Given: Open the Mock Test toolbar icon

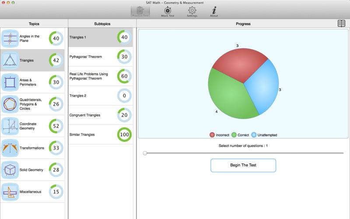Looking at the screenshot, I should (168, 12).
